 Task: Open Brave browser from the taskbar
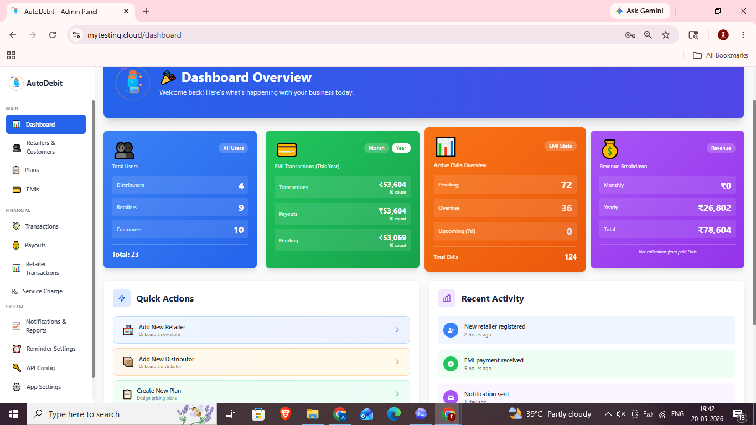[x=285, y=414]
